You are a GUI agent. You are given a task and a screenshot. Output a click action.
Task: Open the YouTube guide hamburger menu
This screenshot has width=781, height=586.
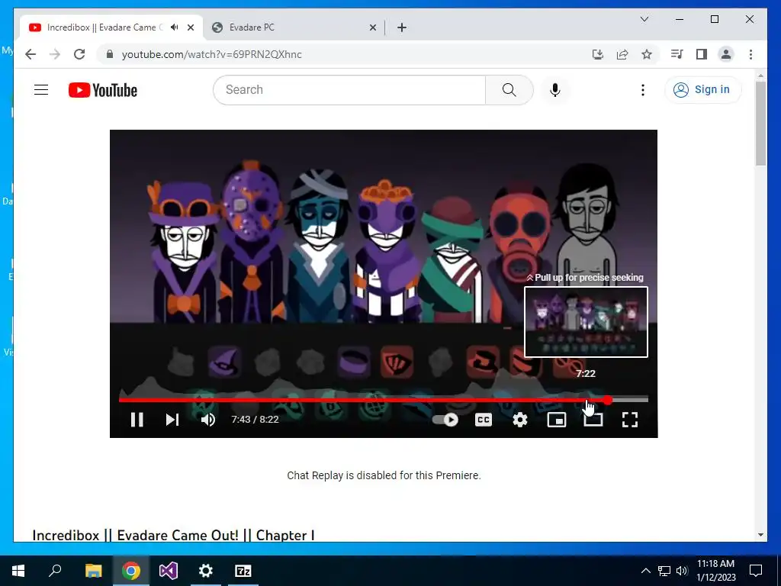(41, 90)
